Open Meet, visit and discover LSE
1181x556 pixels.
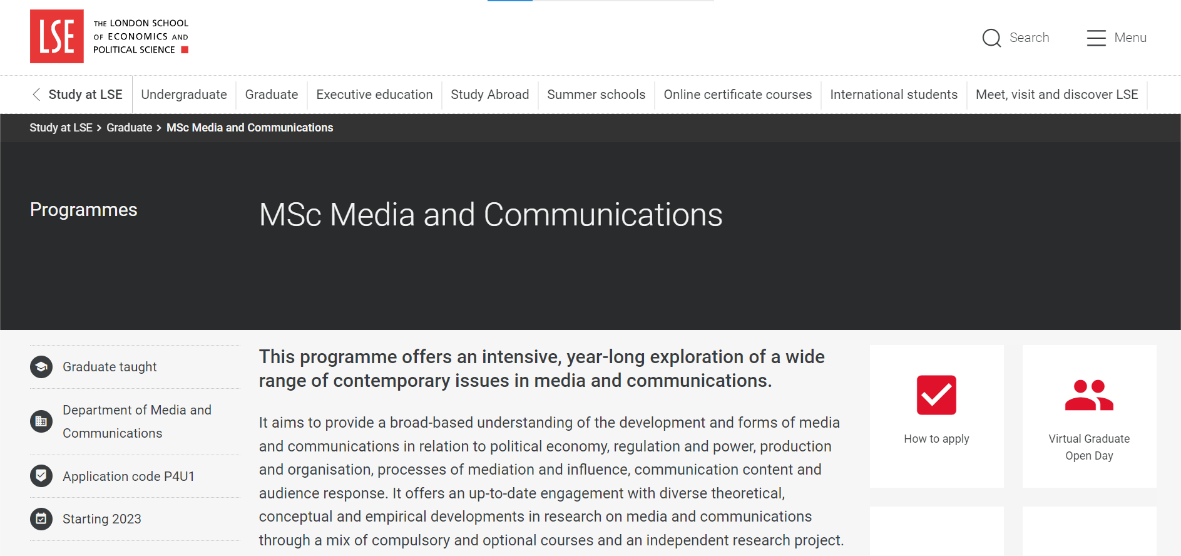click(1056, 95)
